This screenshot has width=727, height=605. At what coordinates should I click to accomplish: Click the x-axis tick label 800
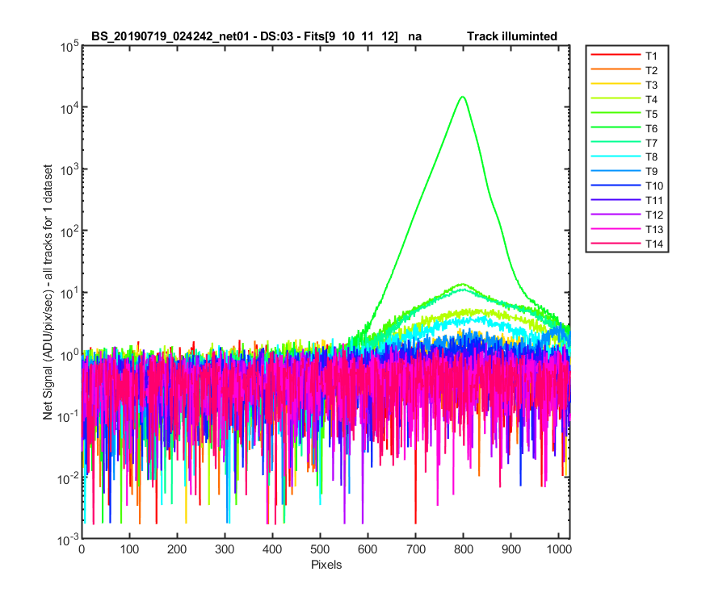(463, 549)
